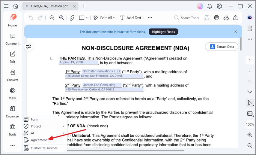Expand the Protect submenu arrow
Viewport: 256px width, 155px height.
[63, 126]
